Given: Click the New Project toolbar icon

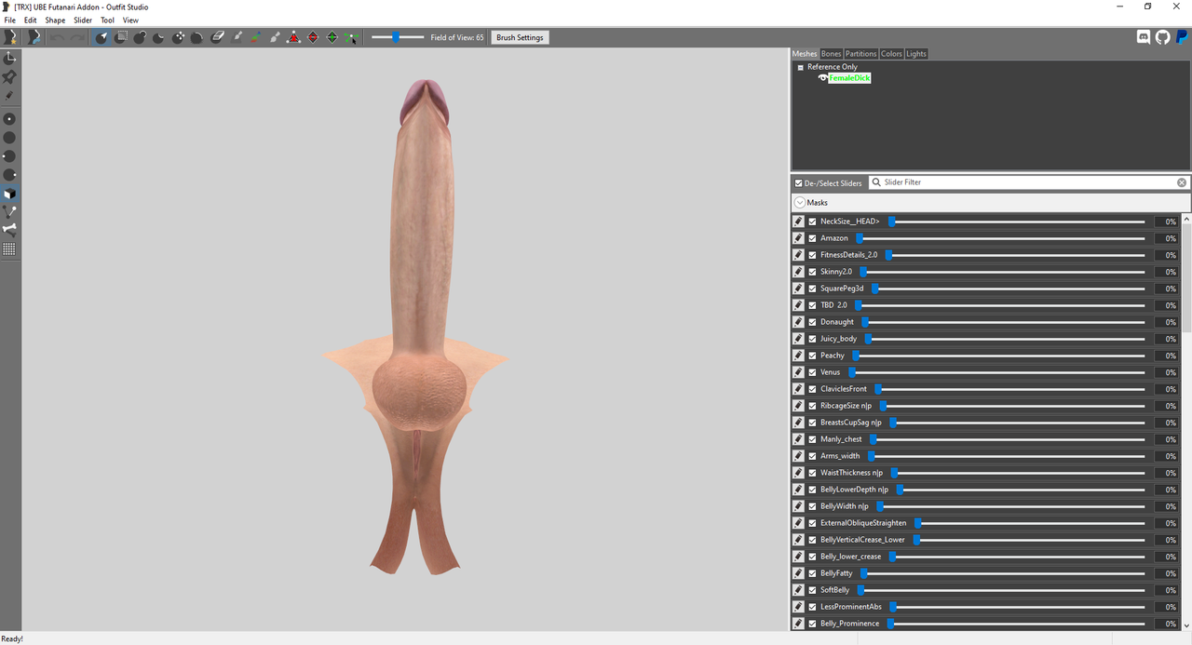Looking at the screenshot, I should 11,37.
